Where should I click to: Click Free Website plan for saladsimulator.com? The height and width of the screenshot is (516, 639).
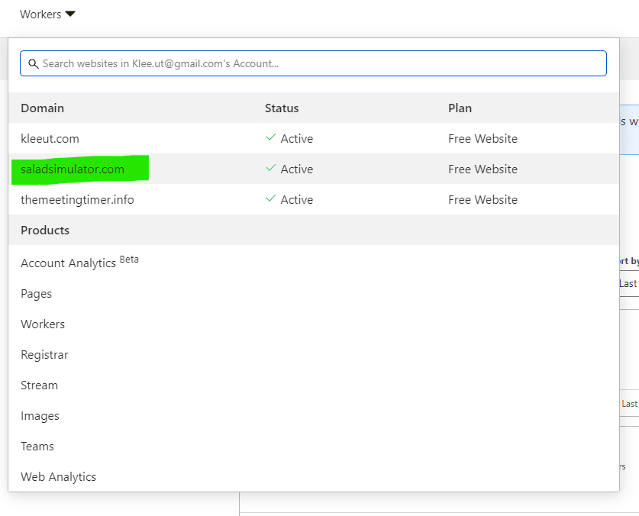(x=482, y=169)
